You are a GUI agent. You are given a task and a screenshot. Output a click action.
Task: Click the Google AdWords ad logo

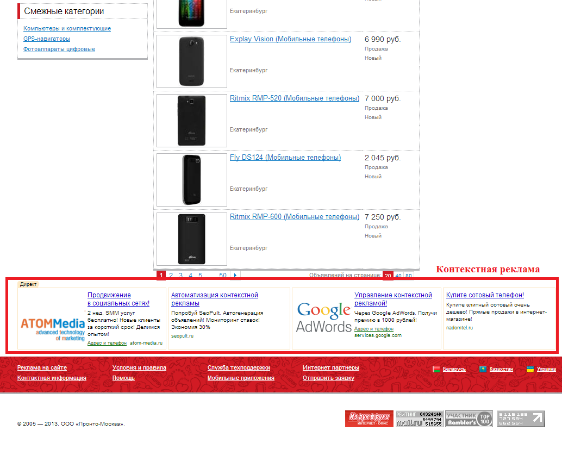(x=323, y=317)
